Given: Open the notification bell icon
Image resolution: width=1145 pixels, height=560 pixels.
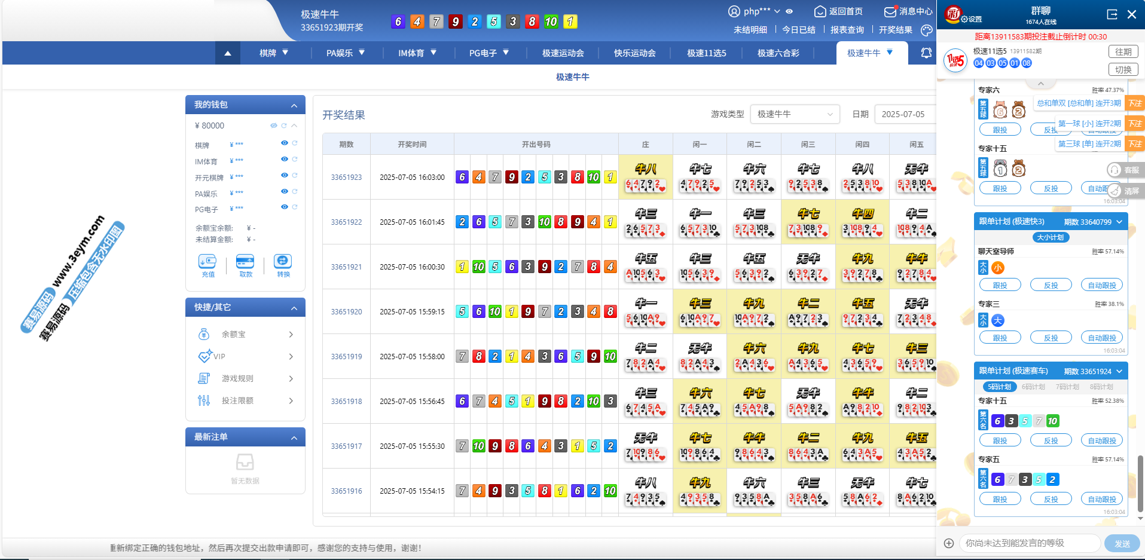Looking at the screenshot, I should pos(926,53).
